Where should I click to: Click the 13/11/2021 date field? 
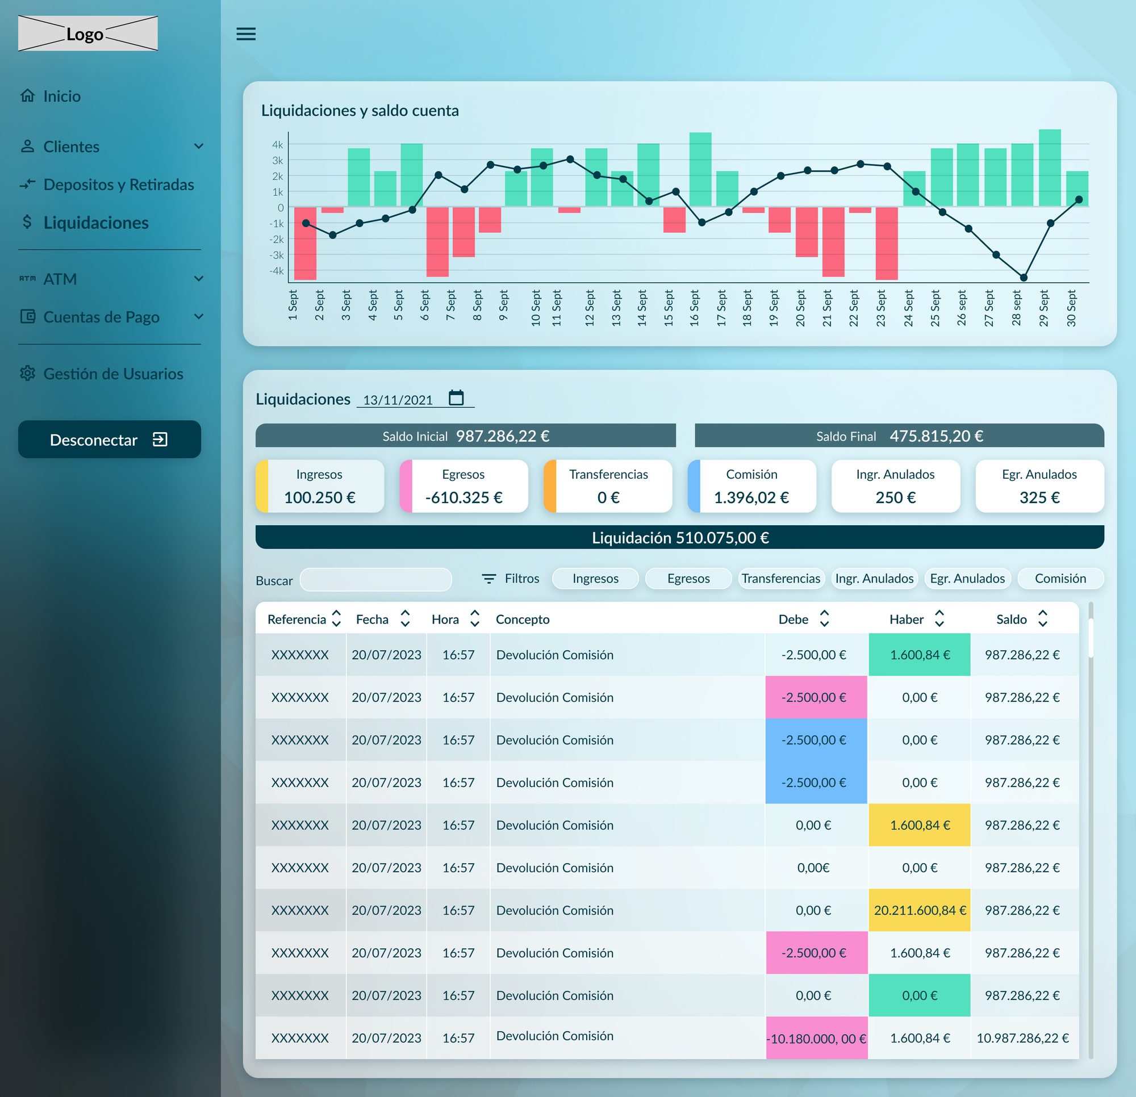pyautogui.click(x=415, y=399)
